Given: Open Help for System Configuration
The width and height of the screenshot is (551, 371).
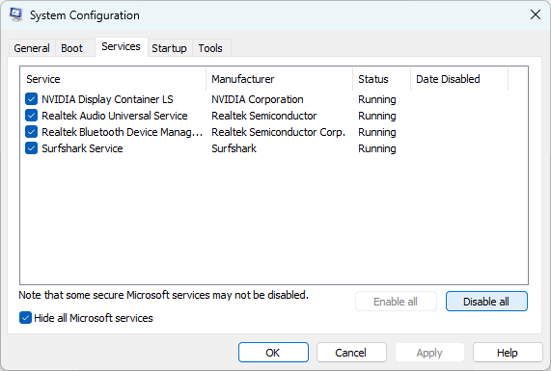Looking at the screenshot, I should tap(508, 353).
